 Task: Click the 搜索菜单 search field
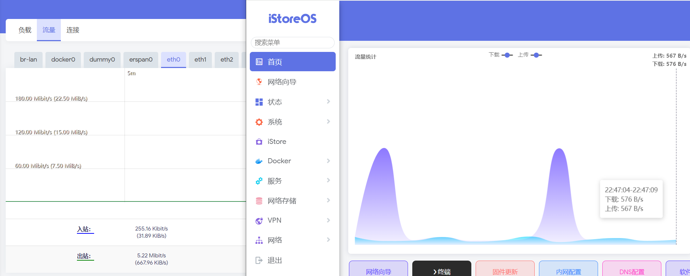293,43
